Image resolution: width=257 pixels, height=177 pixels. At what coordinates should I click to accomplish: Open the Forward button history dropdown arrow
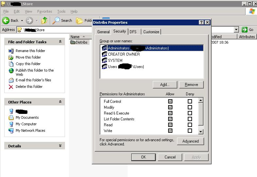tap(37, 21)
